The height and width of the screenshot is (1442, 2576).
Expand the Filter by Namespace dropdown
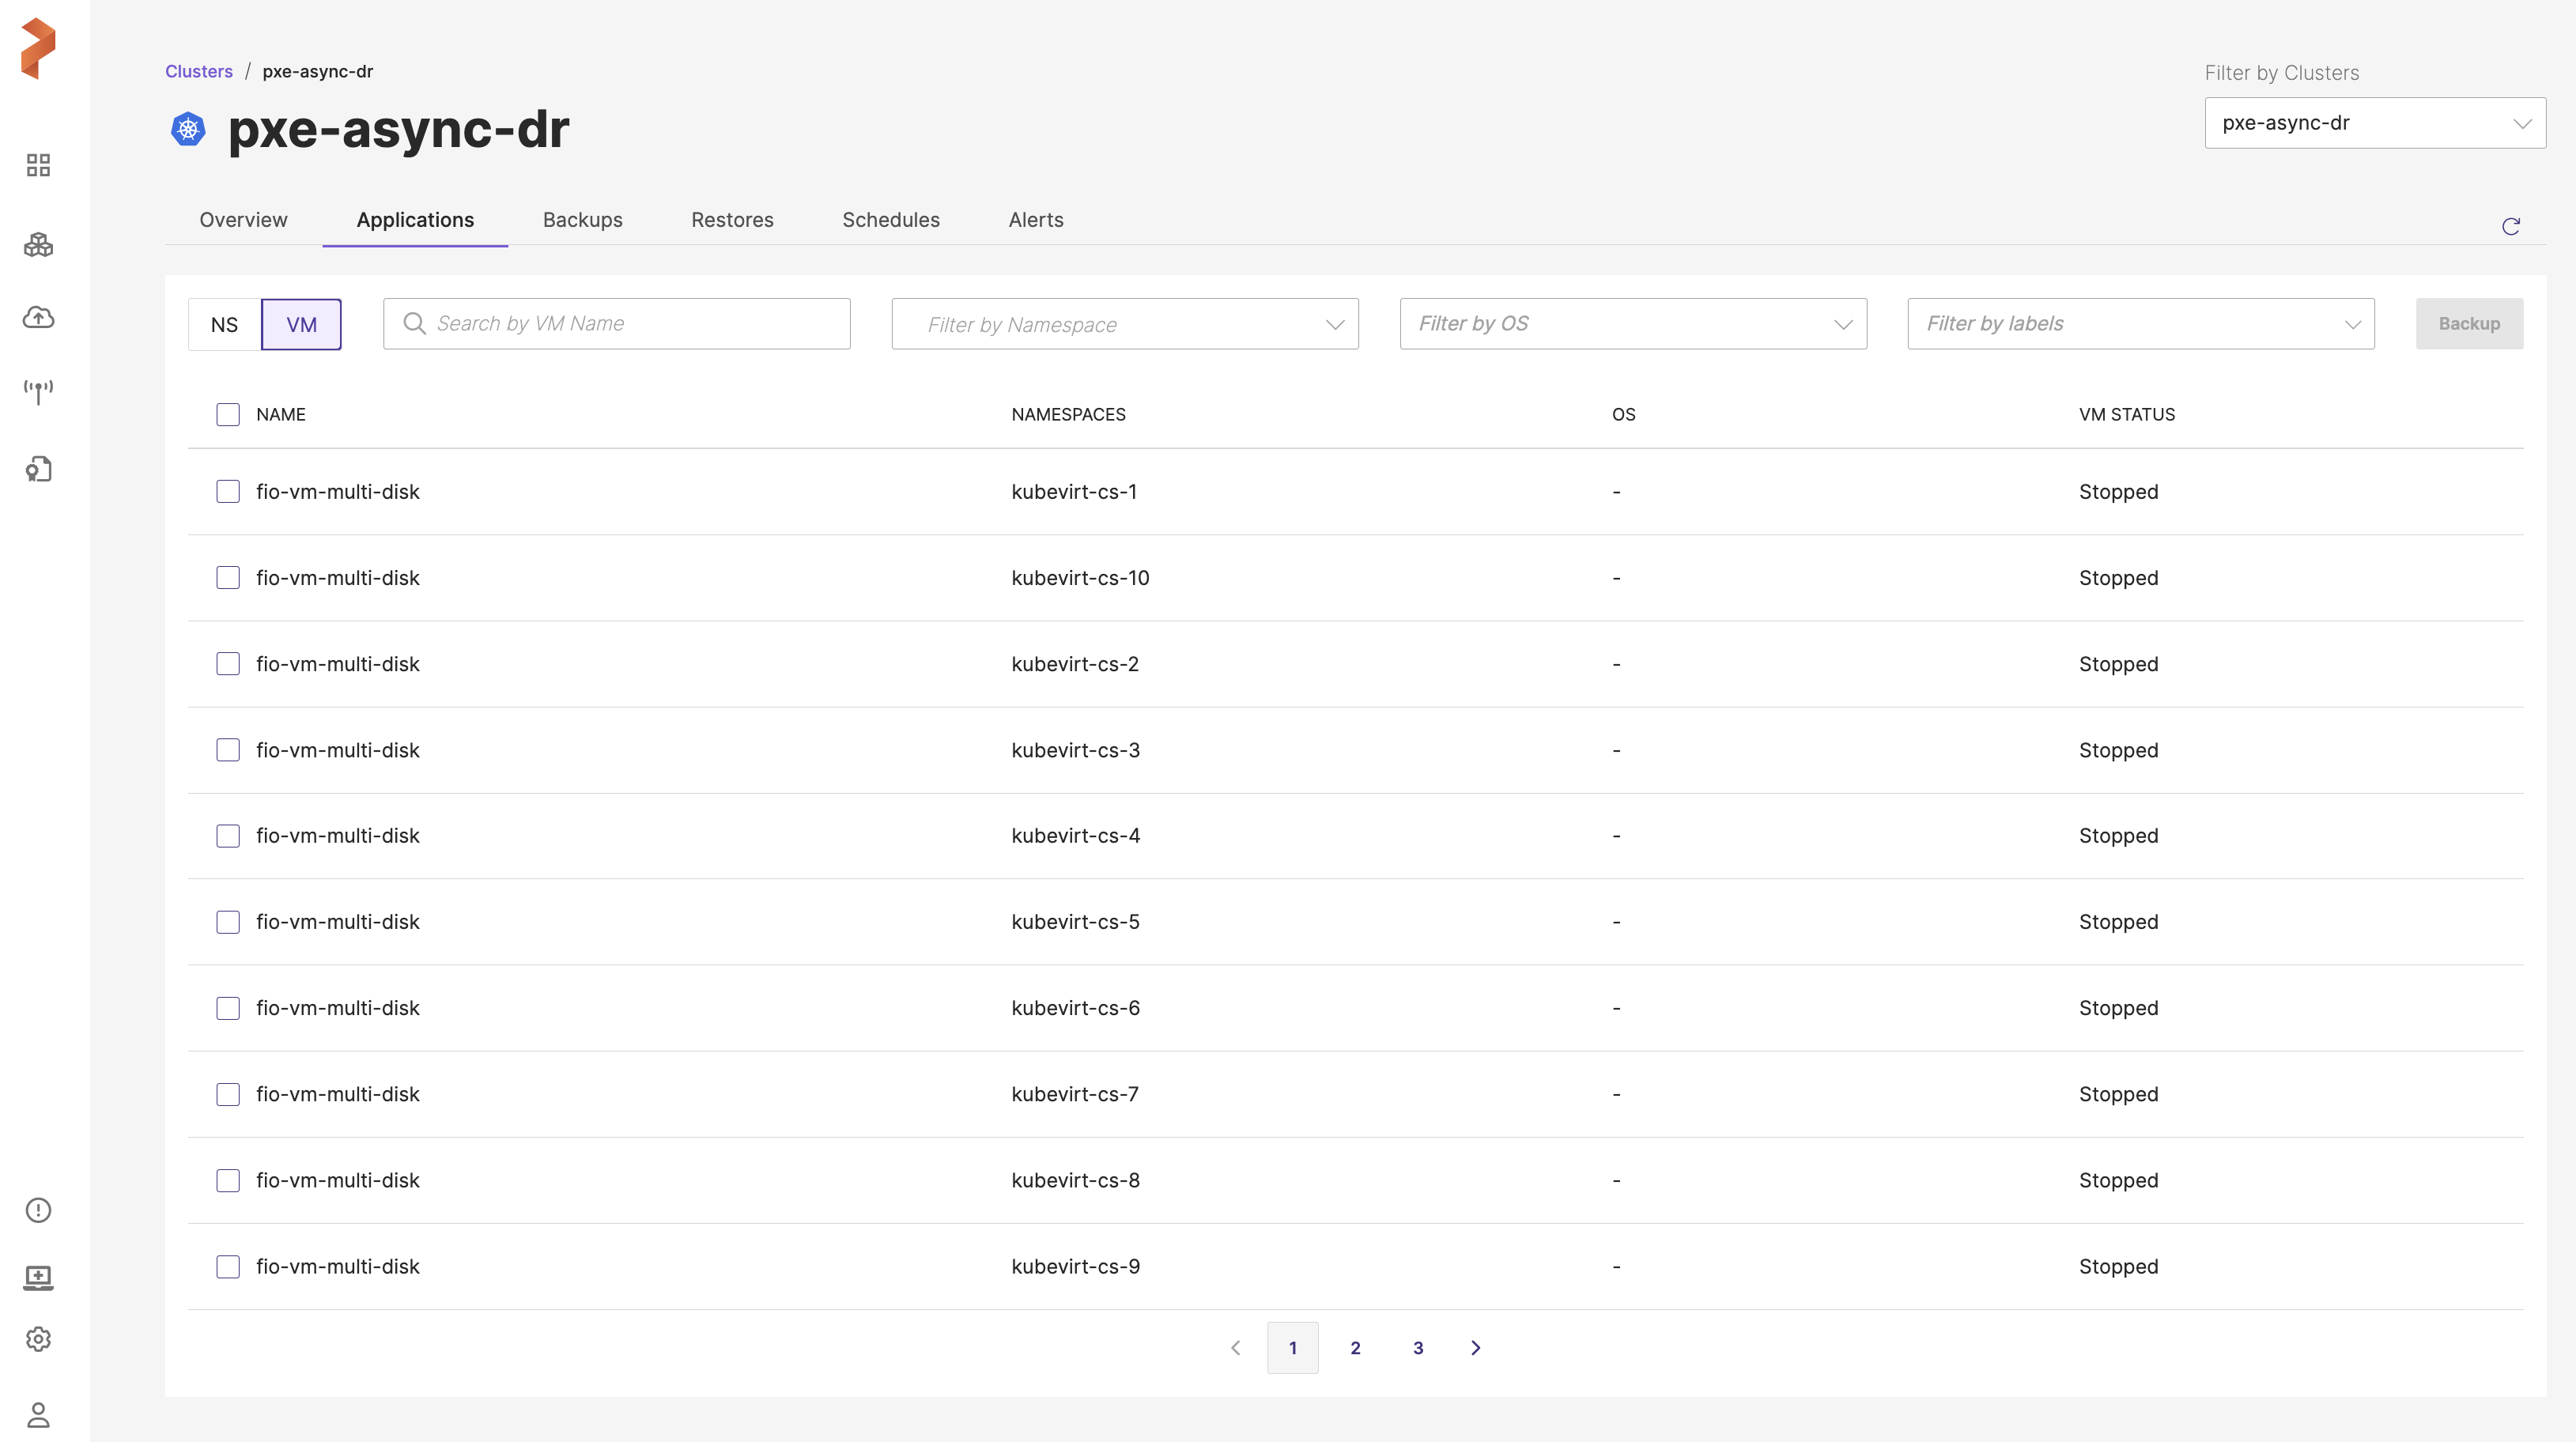[1124, 324]
